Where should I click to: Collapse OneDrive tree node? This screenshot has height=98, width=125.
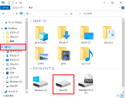[x=2, y=28]
